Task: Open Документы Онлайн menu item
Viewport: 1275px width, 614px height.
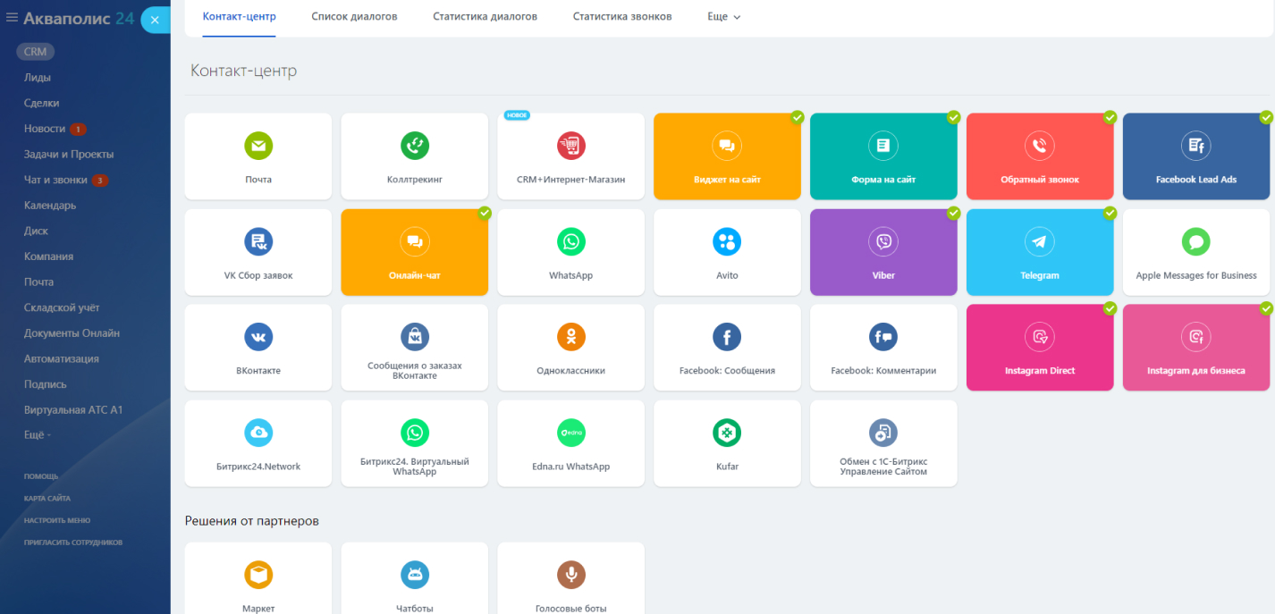Action: (x=72, y=333)
